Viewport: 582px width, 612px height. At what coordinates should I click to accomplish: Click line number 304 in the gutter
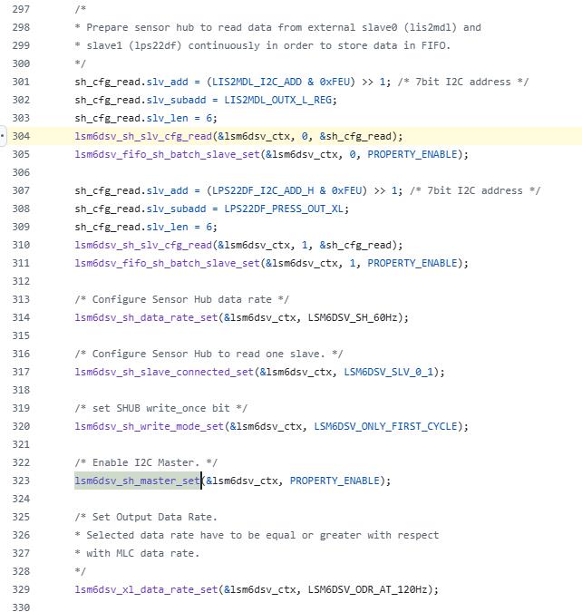[x=21, y=136]
